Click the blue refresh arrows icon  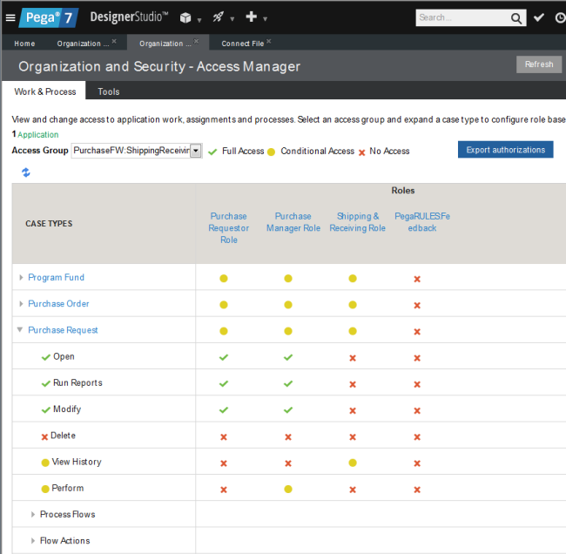(x=26, y=172)
